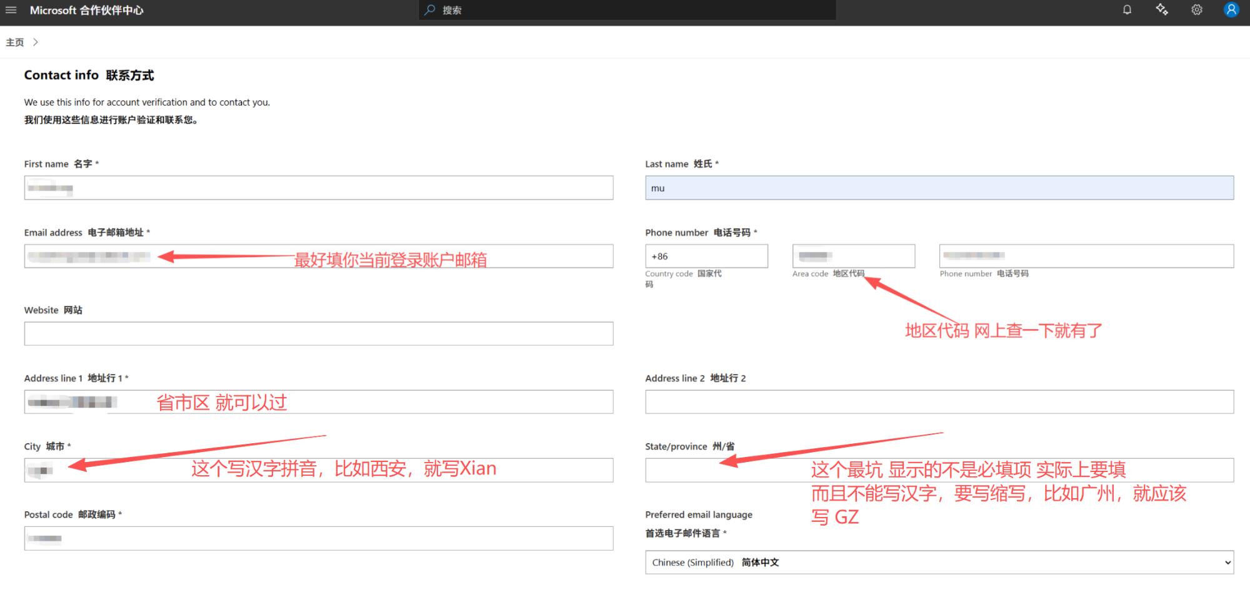Click the City input field
This screenshot has height=590, width=1250.
pos(319,470)
